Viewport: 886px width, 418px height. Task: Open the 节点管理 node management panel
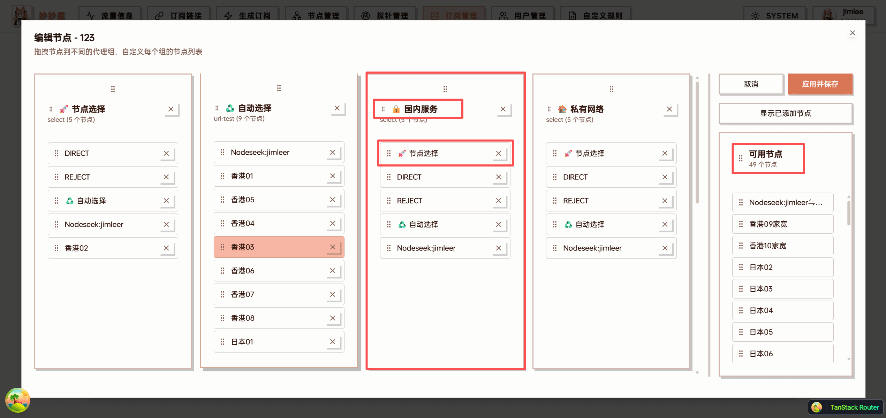[x=316, y=15]
